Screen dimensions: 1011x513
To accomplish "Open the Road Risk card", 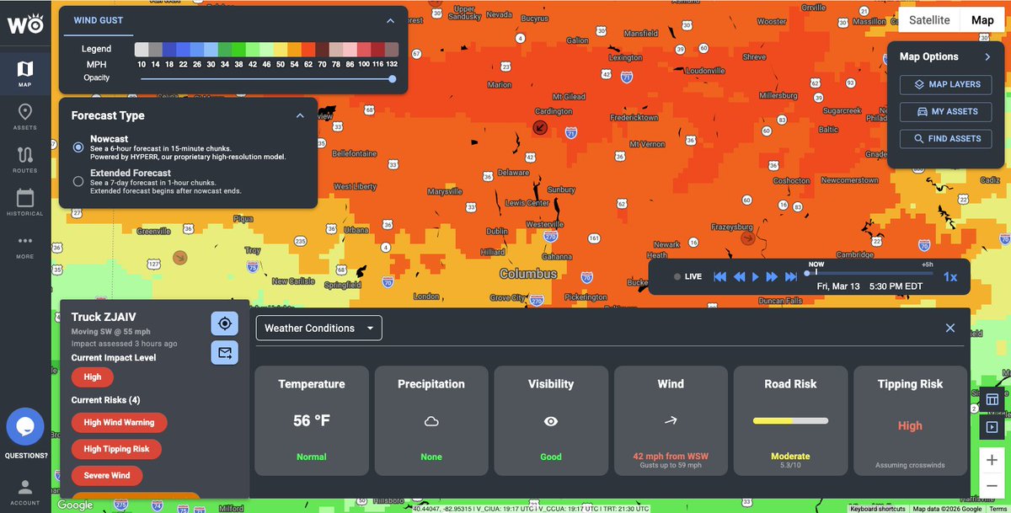I will [790, 420].
